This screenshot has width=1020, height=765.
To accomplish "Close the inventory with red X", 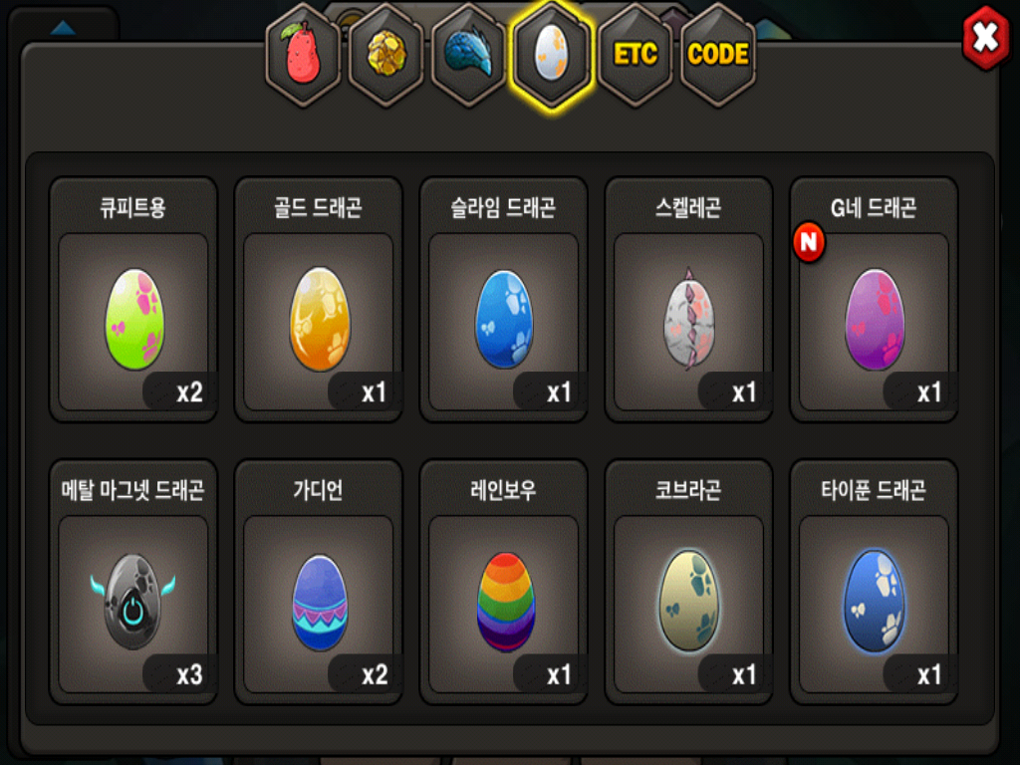I will (986, 38).
